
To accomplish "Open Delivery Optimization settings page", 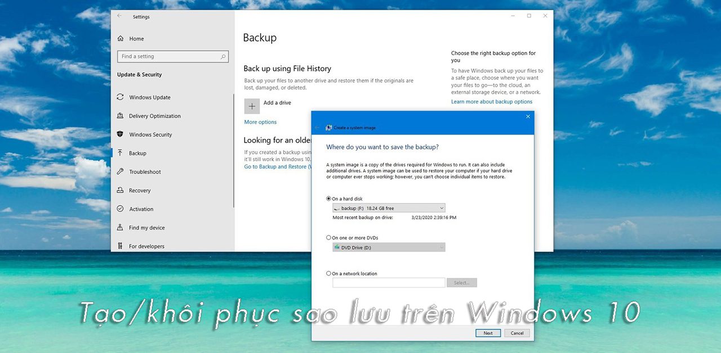I will click(155, 116).
